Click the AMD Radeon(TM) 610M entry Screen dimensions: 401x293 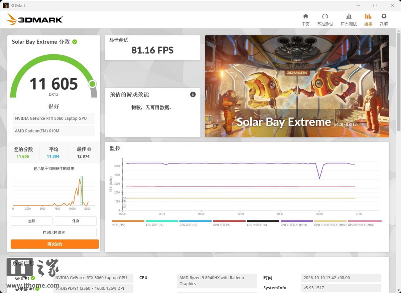[54, 131]
